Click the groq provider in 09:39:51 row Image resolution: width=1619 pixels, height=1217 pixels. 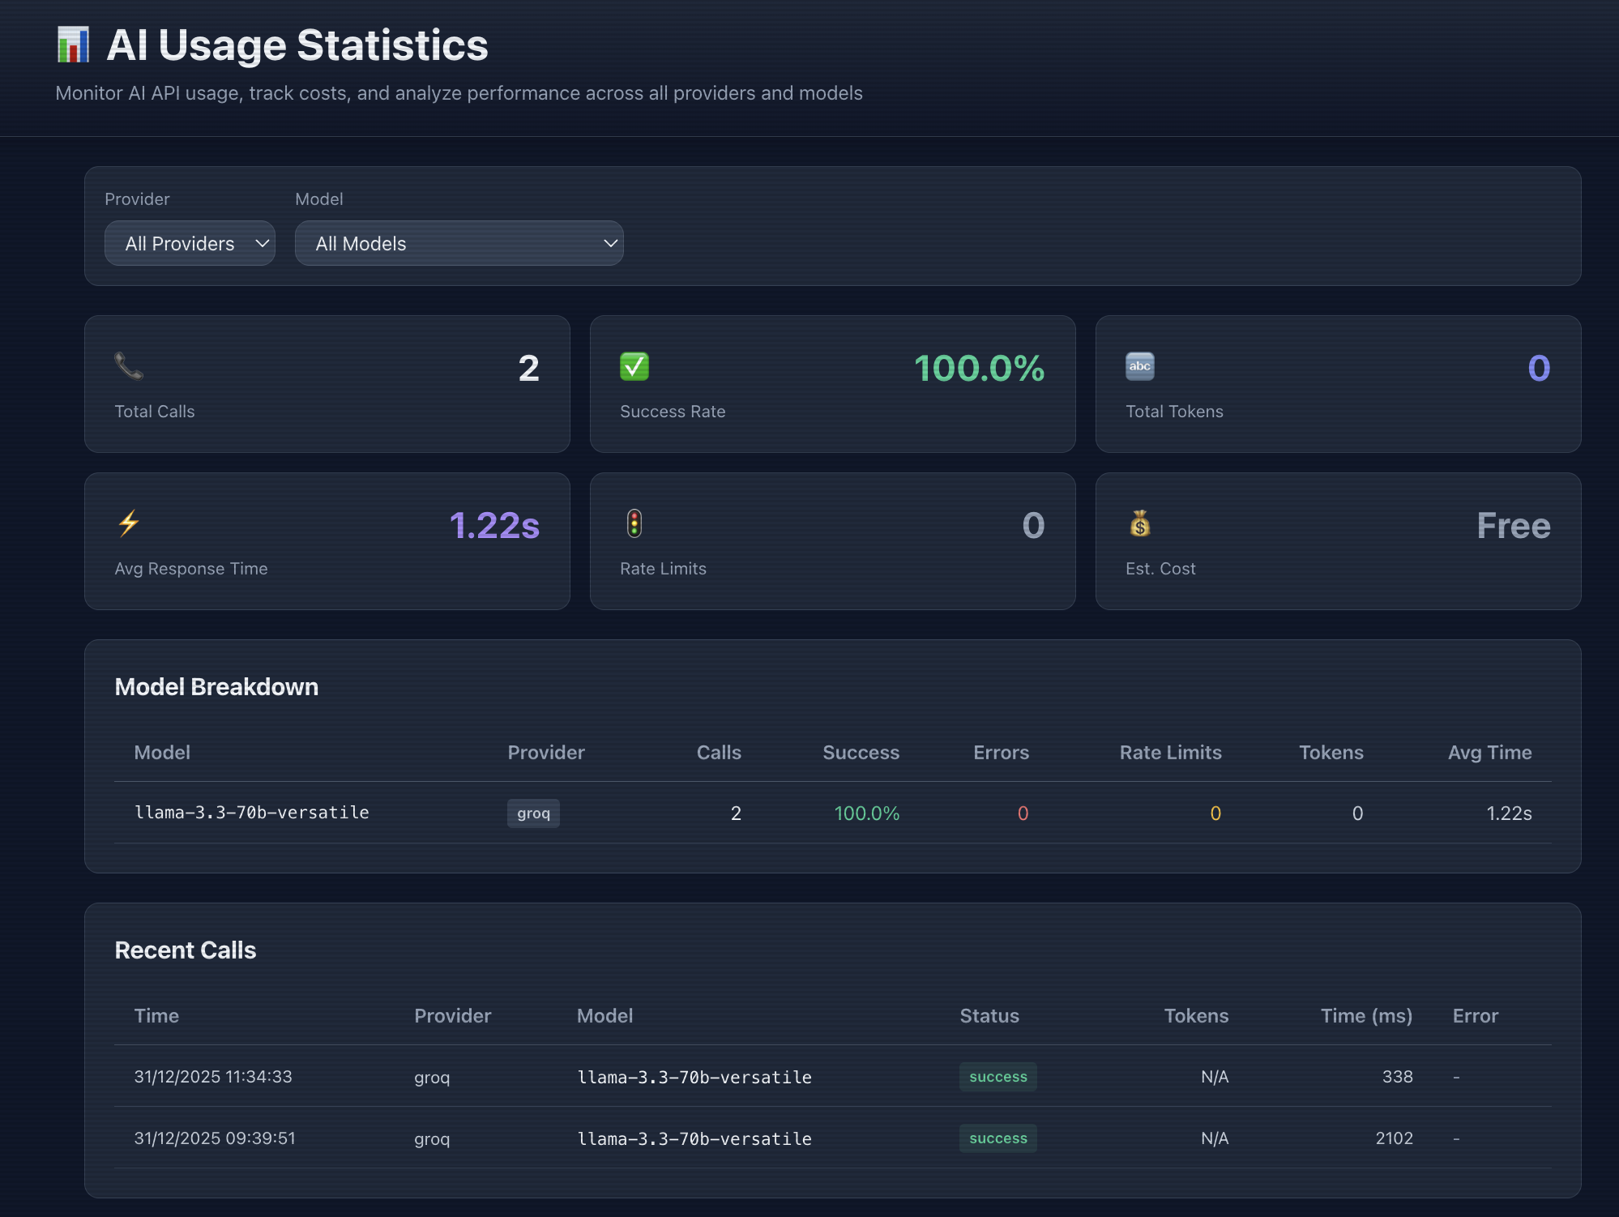click(x=432, y=1139)
